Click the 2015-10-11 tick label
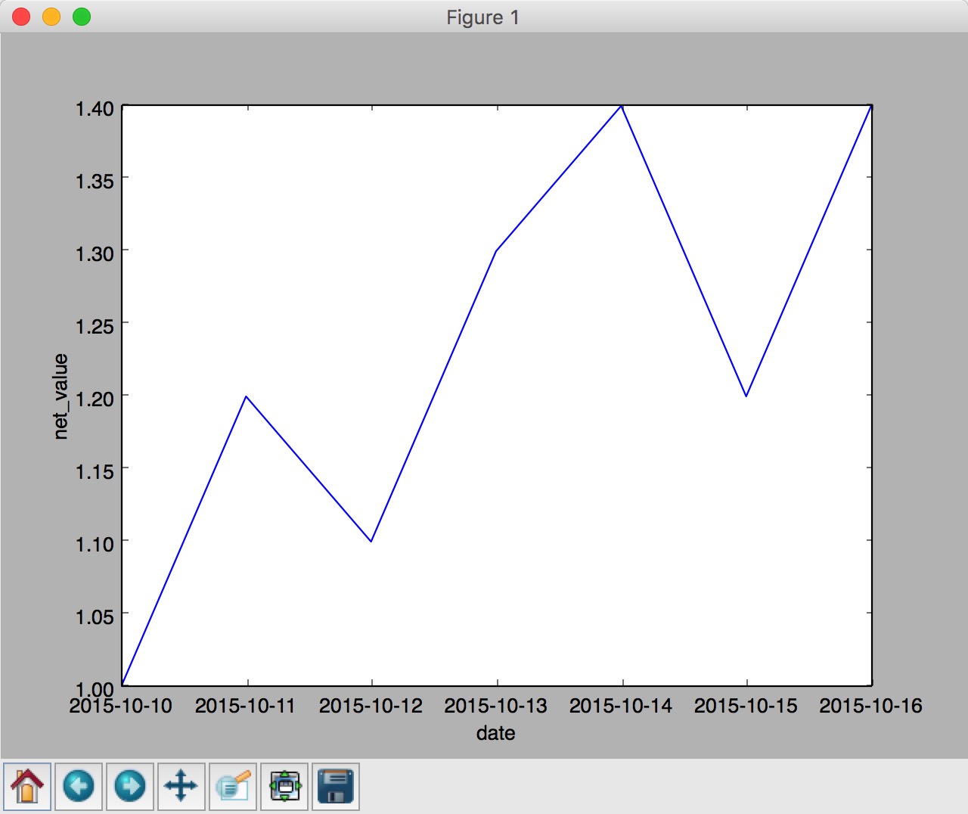 click(246, 706)
